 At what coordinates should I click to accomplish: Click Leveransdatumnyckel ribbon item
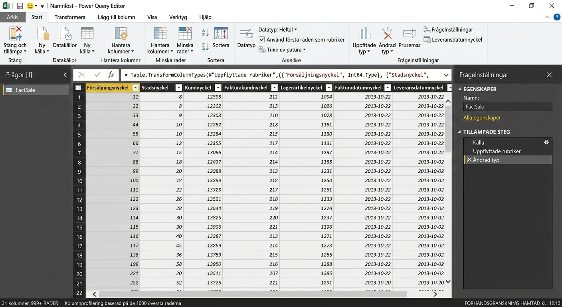[453, 40]
